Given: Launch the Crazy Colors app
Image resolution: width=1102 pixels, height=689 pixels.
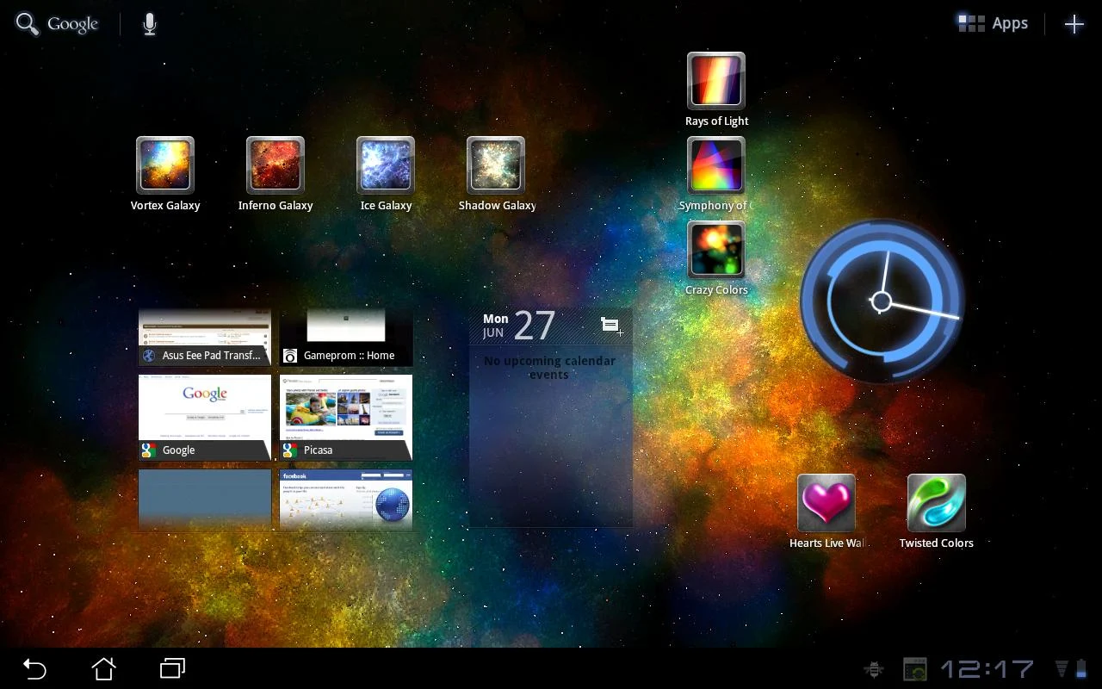Looking at the screenshot, I should tap(716, 250).
